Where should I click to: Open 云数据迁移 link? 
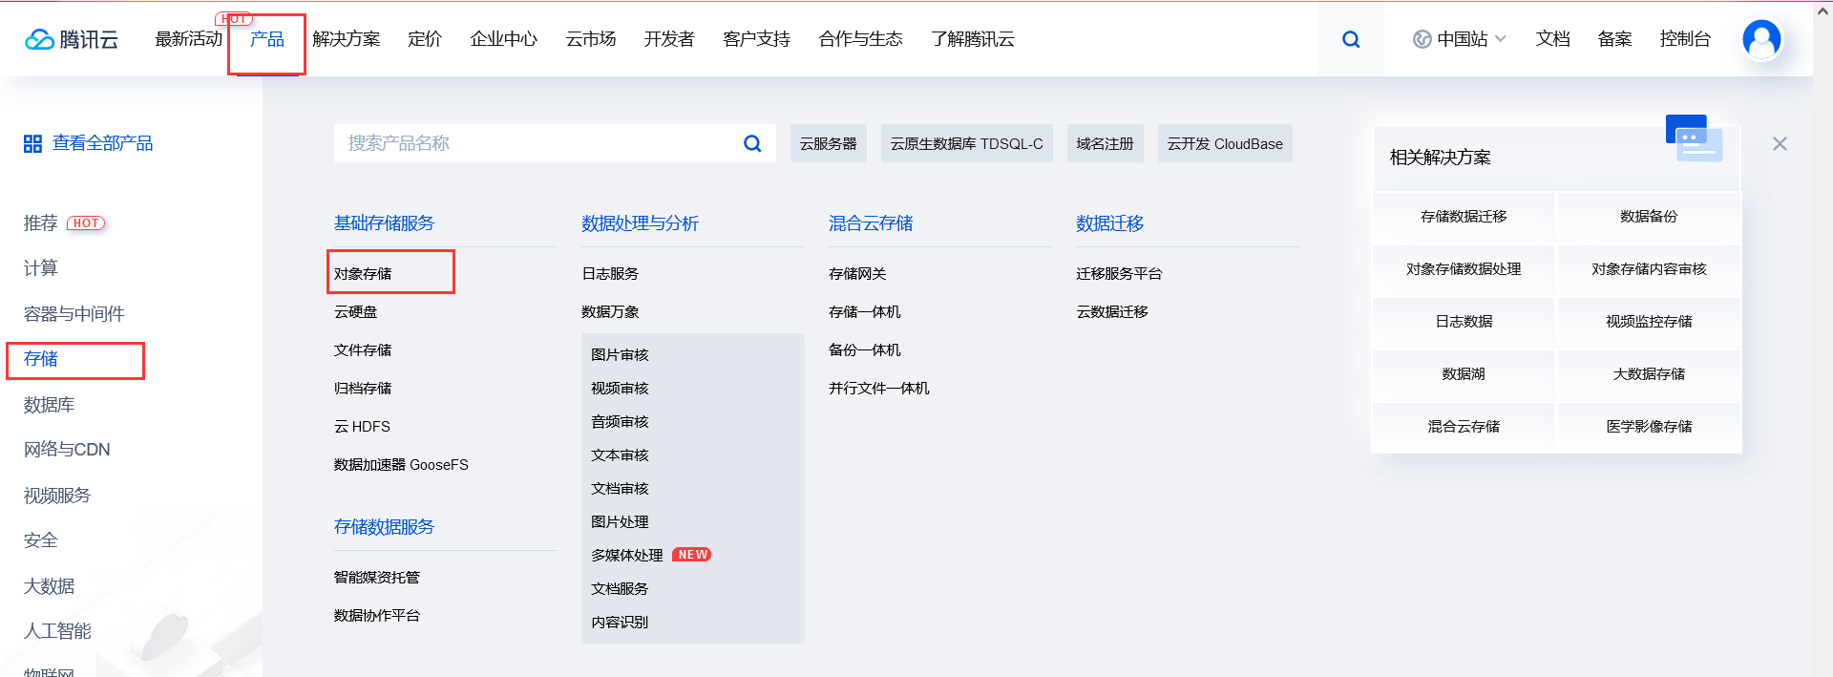[x=1112, y=312]
